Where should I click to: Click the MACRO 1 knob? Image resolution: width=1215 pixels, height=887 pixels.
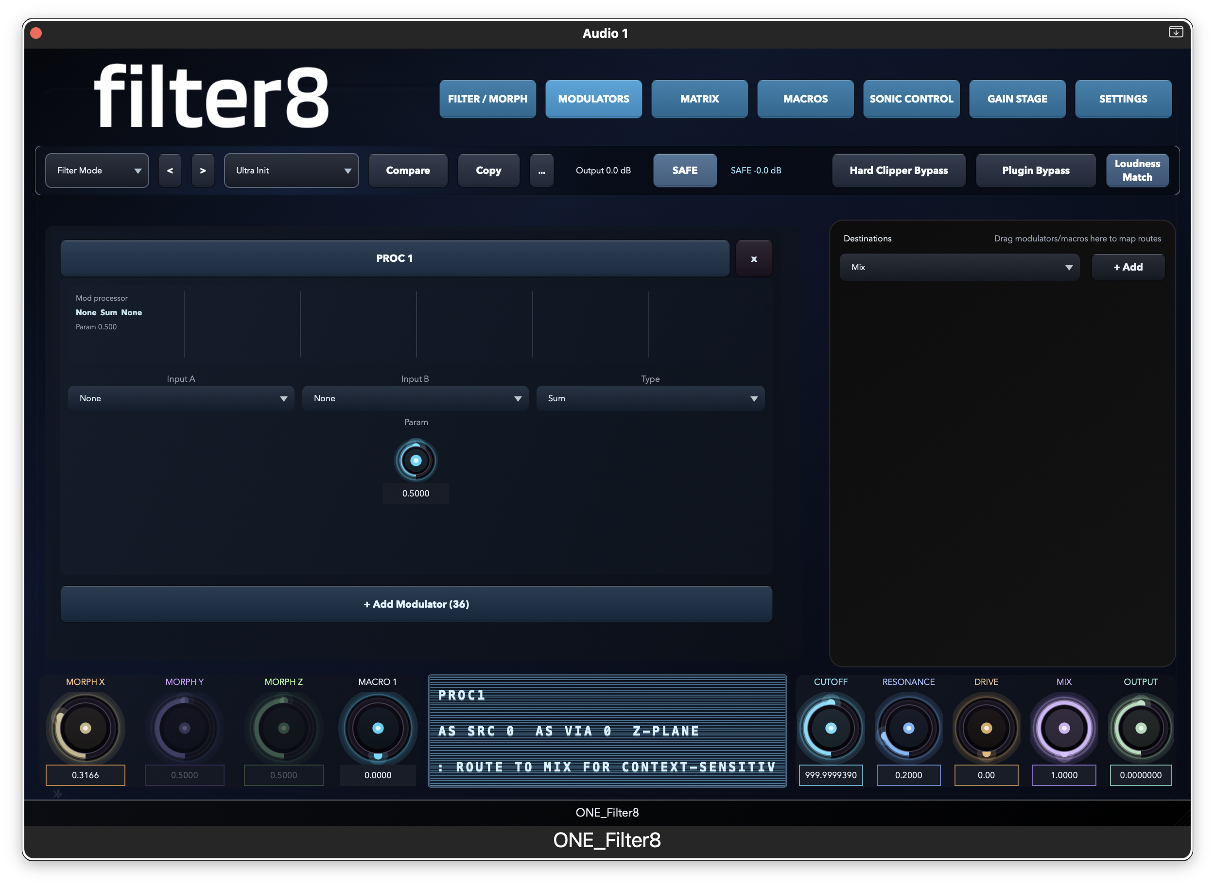[378, 728]
